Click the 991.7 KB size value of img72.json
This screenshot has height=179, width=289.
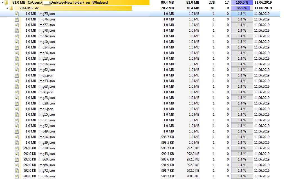click(167, 171)
